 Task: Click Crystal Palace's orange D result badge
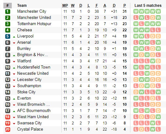(x=141, y=129)
